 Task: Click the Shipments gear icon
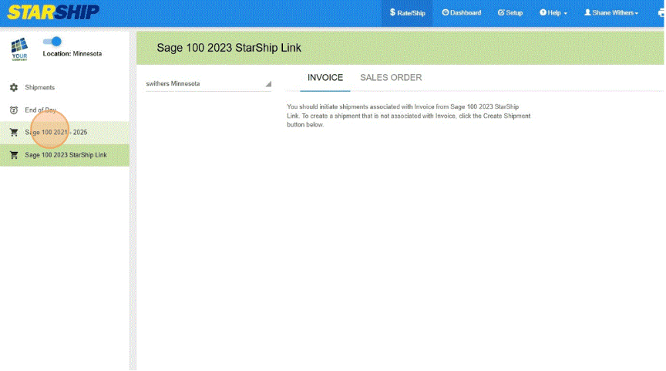pyautogui.click(x=13, y=88)
